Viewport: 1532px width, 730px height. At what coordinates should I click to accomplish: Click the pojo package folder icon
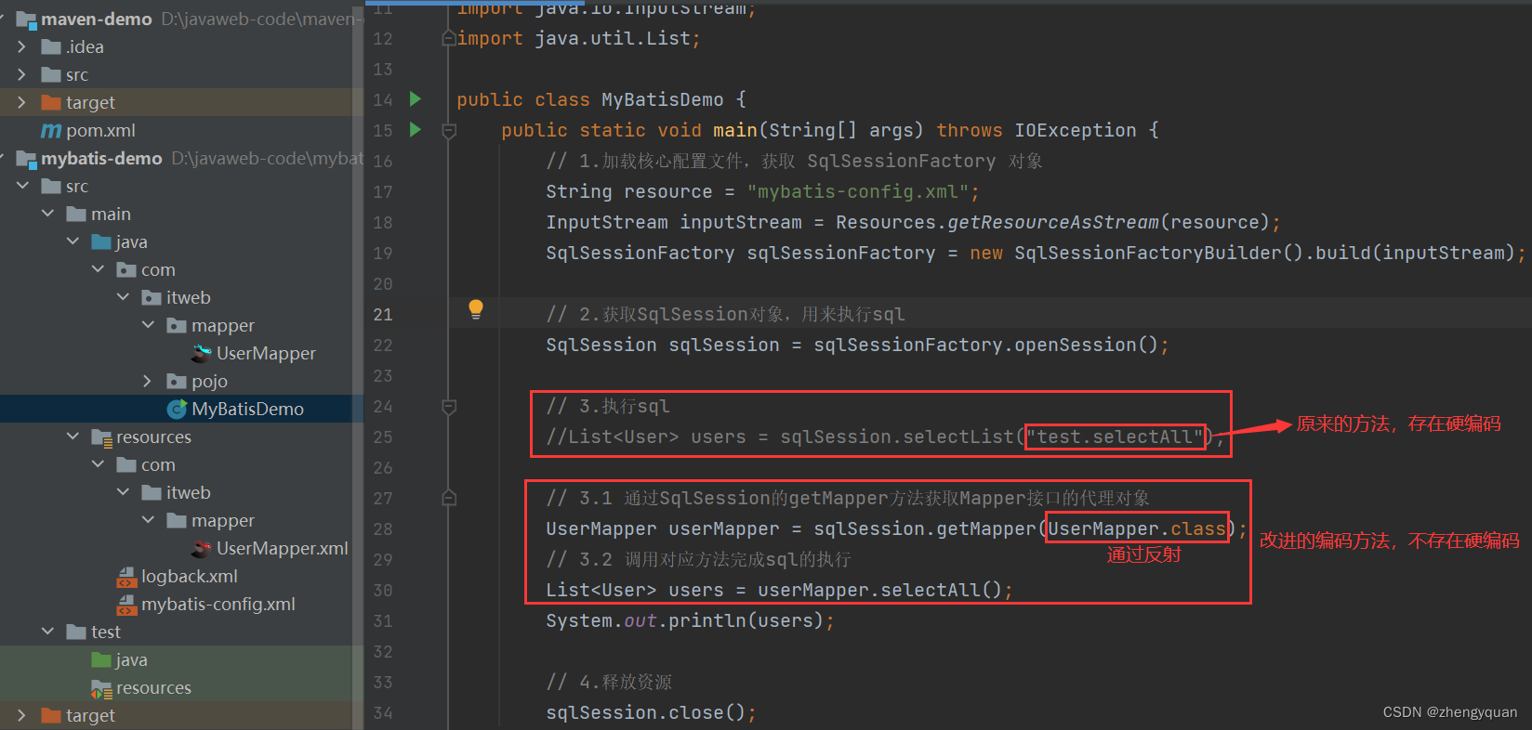(x=177, y=382)
